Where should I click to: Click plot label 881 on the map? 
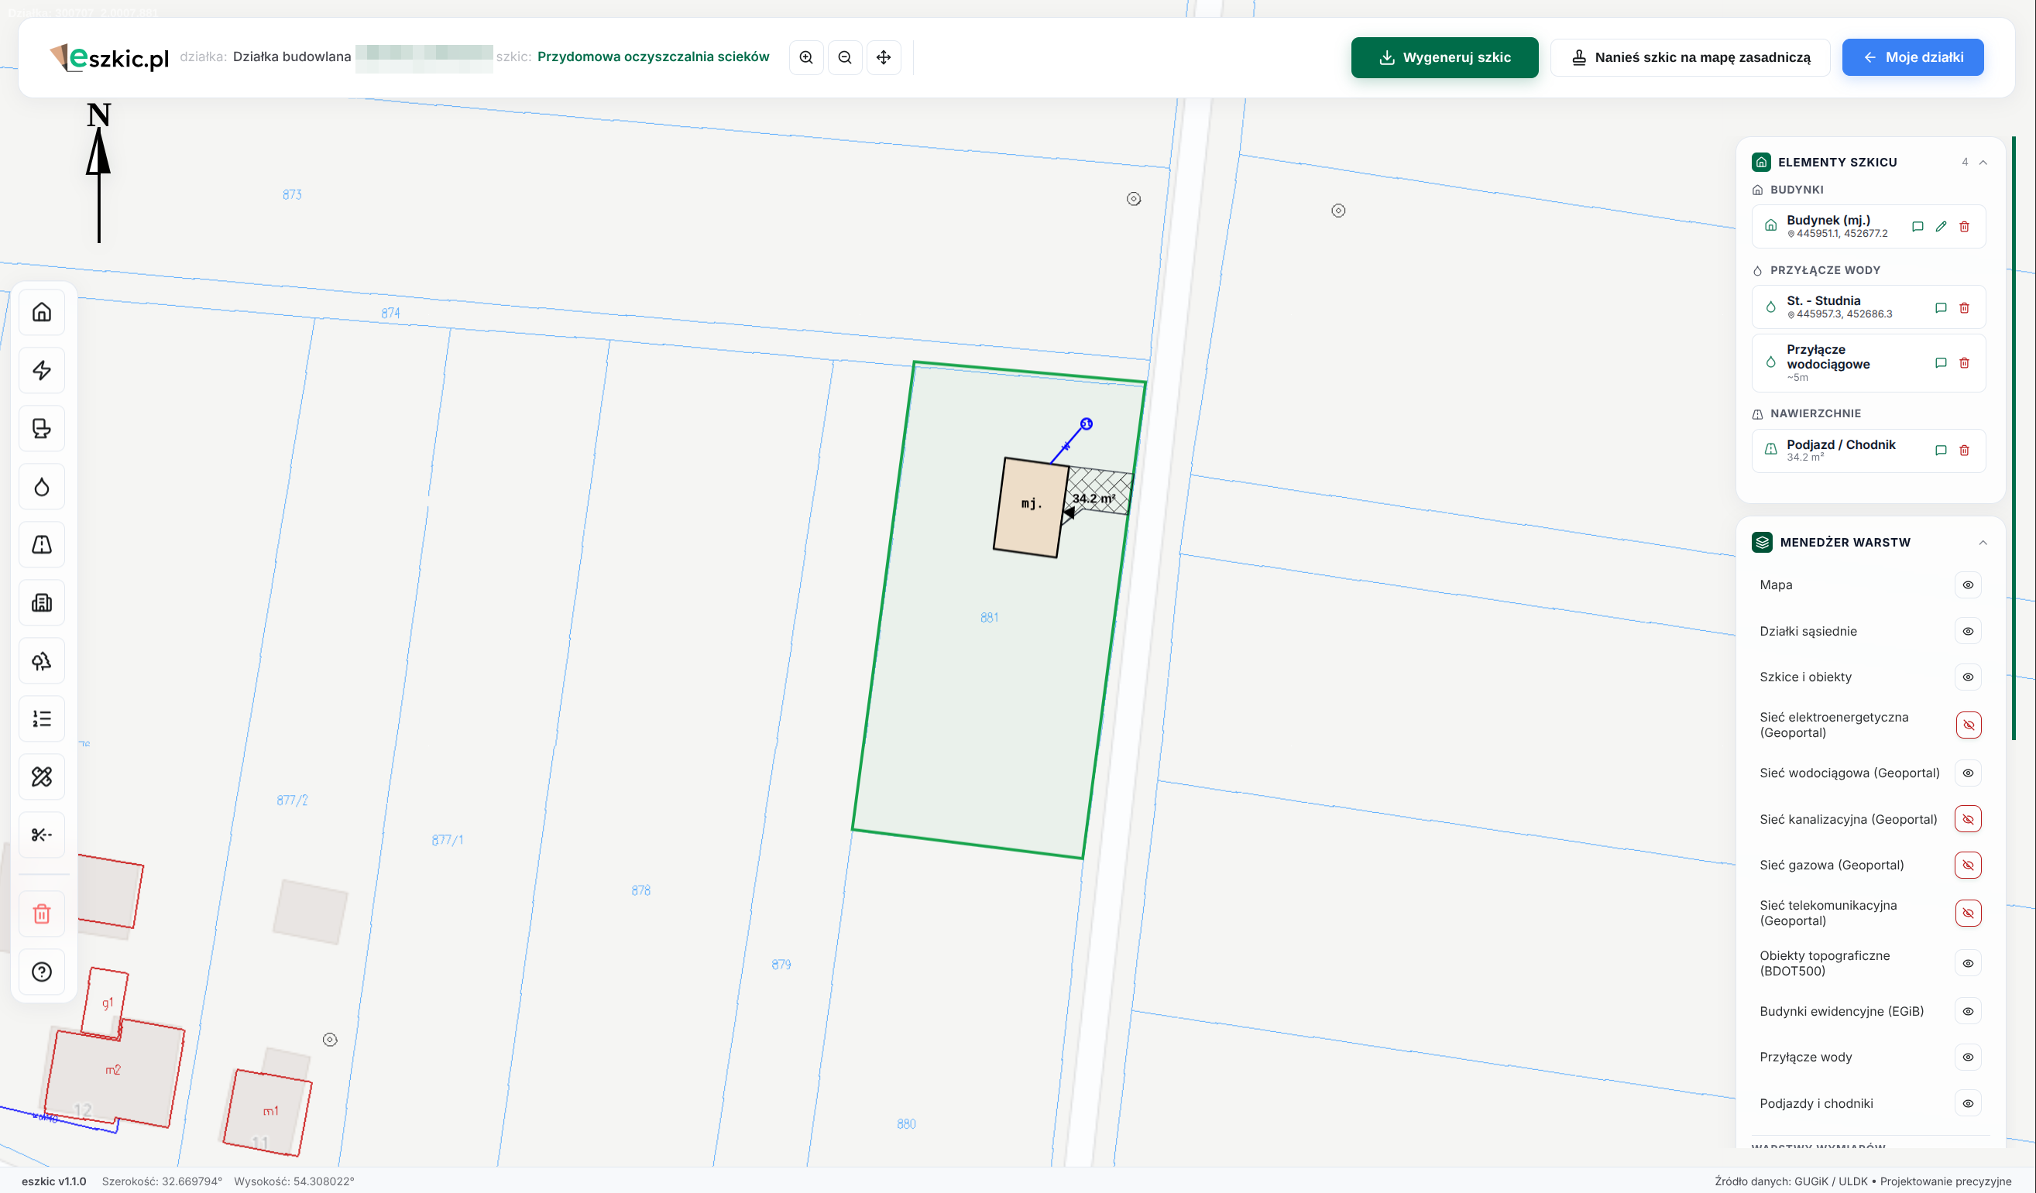tap(989, 617)
